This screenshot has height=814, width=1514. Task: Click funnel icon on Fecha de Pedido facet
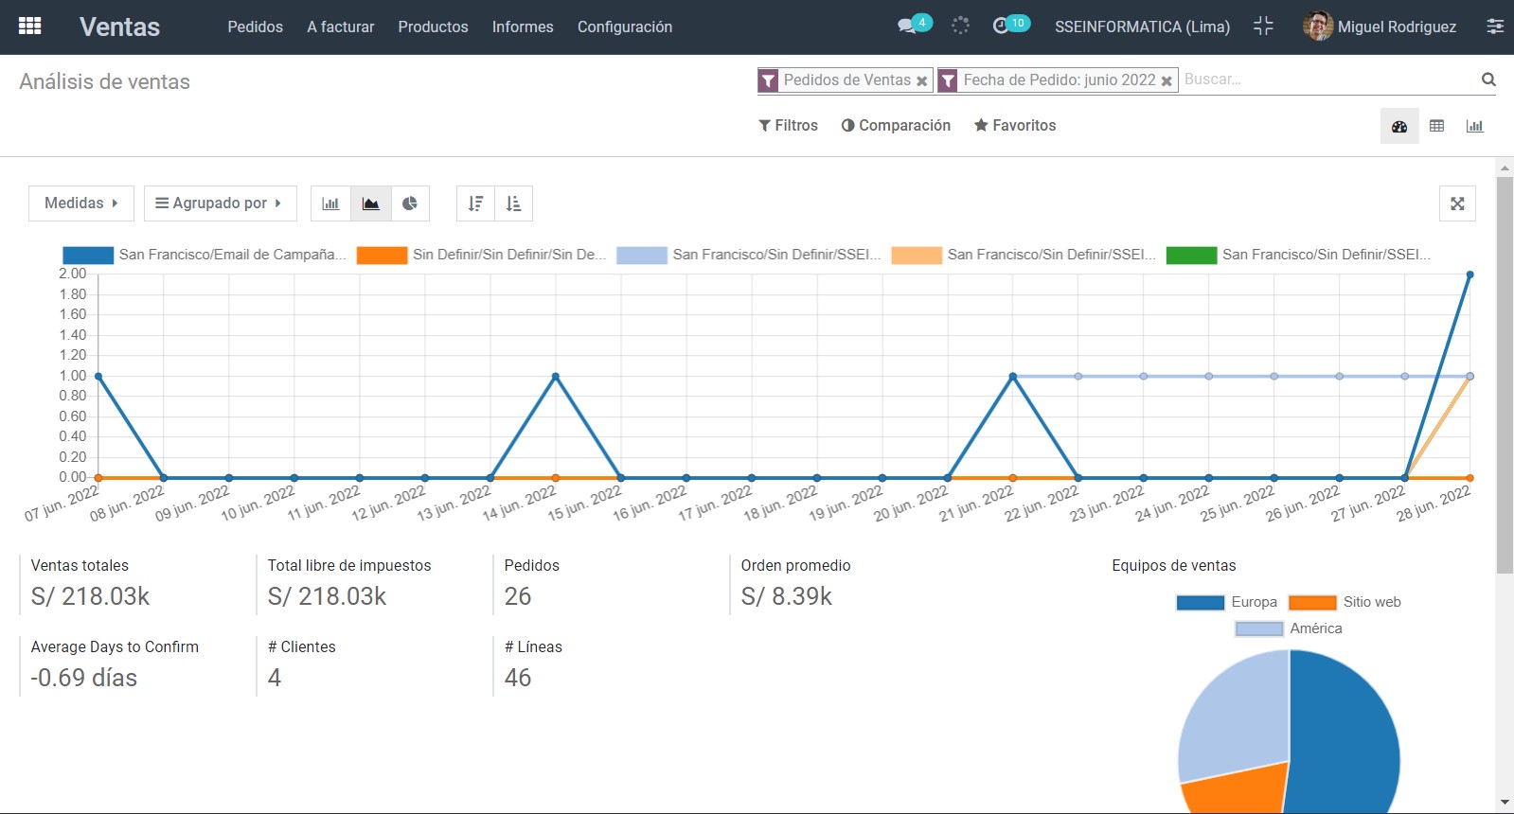[x=948, y=80]
